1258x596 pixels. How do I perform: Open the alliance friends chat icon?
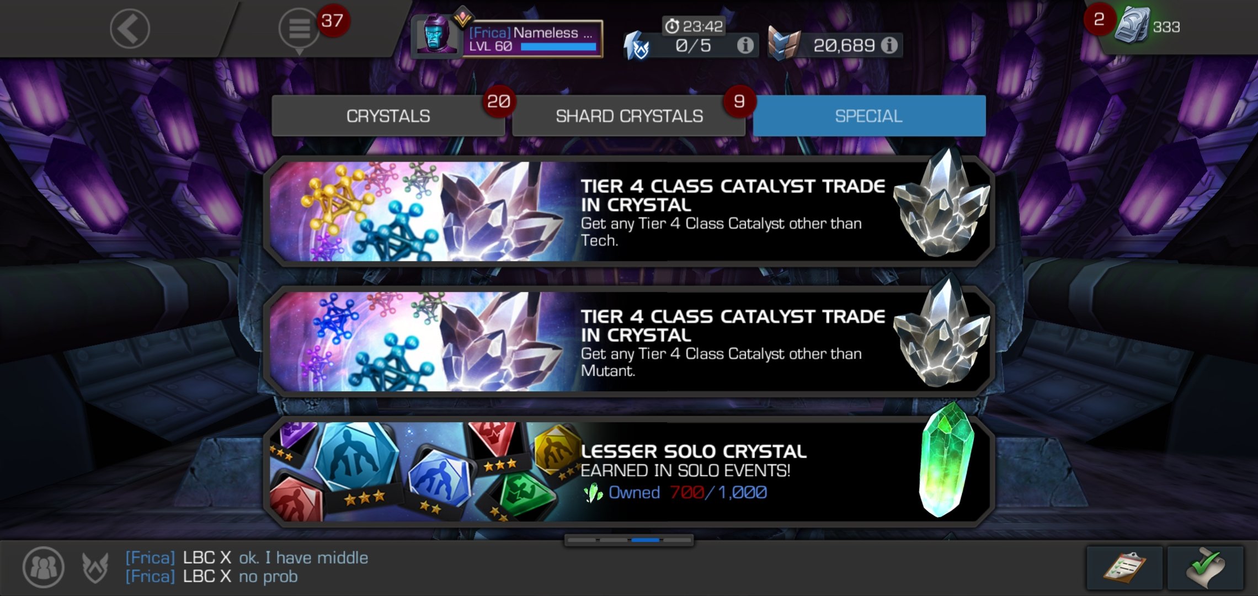[43, 567]
